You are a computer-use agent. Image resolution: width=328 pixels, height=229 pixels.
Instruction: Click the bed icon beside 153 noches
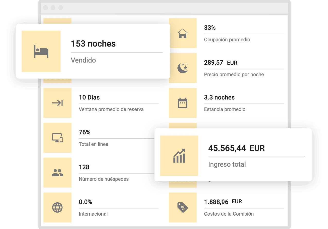pyautogui.click(x=41, y=51)
